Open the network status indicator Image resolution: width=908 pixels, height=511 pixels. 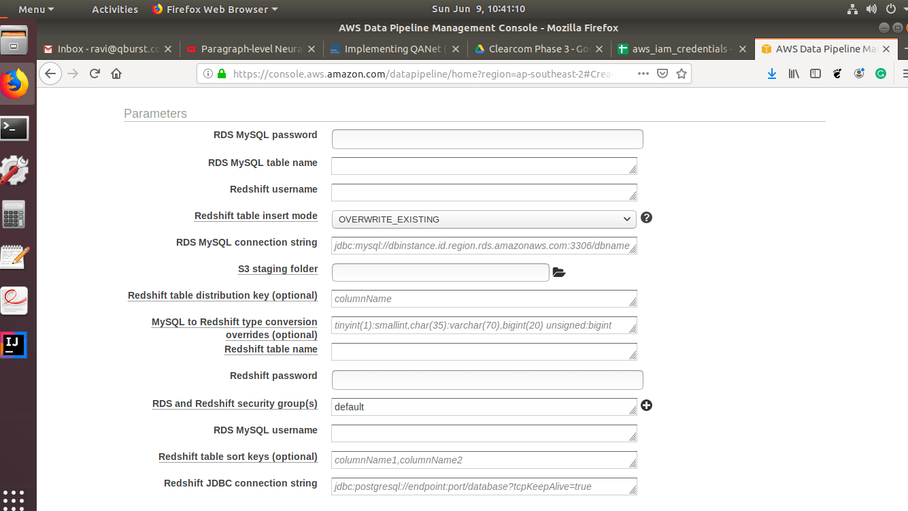pyautogui.click(x=852, y=10)
